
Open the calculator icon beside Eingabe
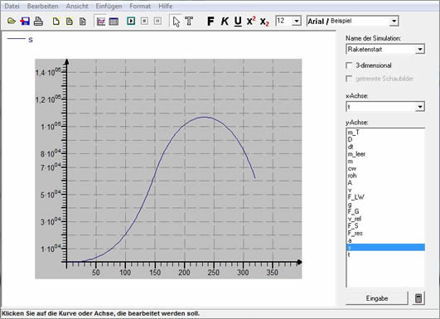click(x=418, y=298)
